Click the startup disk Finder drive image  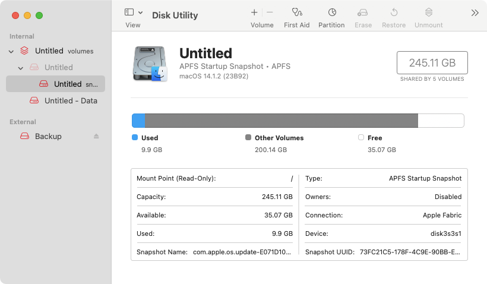tap(150, 64)
